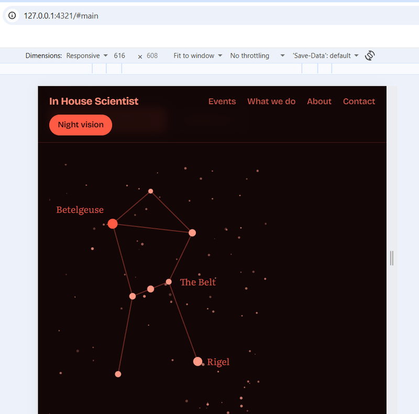This screenshot has width=419, height=414.
Task: Toggle the Night vision button
Action: click(81, 125)
